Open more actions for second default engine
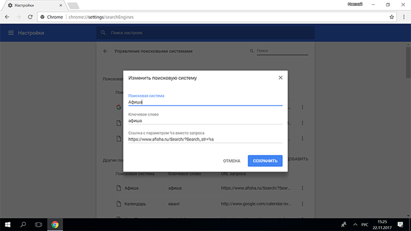This screenshot has height=231, width=411. pyautogui.click(x=302, y=123)
